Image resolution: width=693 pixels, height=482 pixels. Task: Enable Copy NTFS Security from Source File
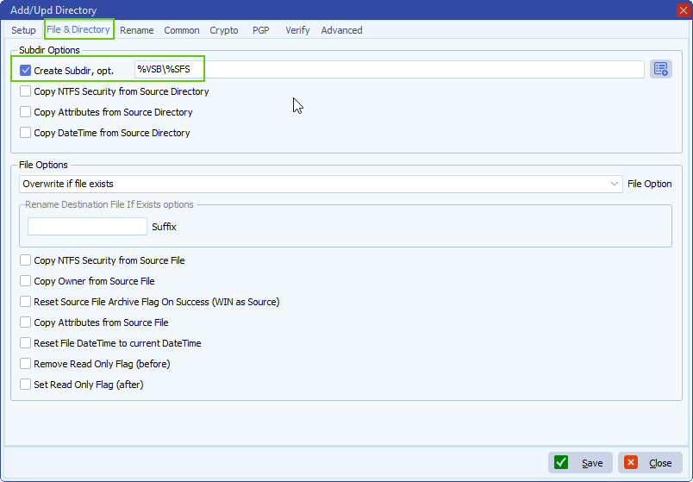pyautogui.click(x=25, y=260)
